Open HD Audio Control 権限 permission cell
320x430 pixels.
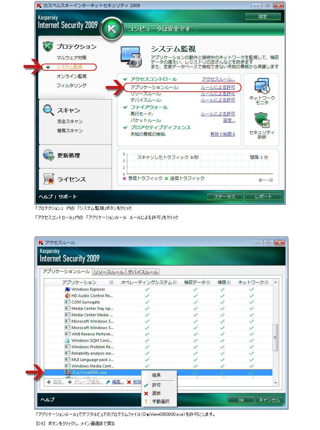(222, 296)
